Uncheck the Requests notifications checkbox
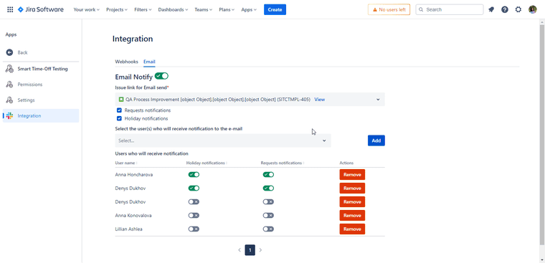Screen dimensions: 545x263 pos(119,110)
